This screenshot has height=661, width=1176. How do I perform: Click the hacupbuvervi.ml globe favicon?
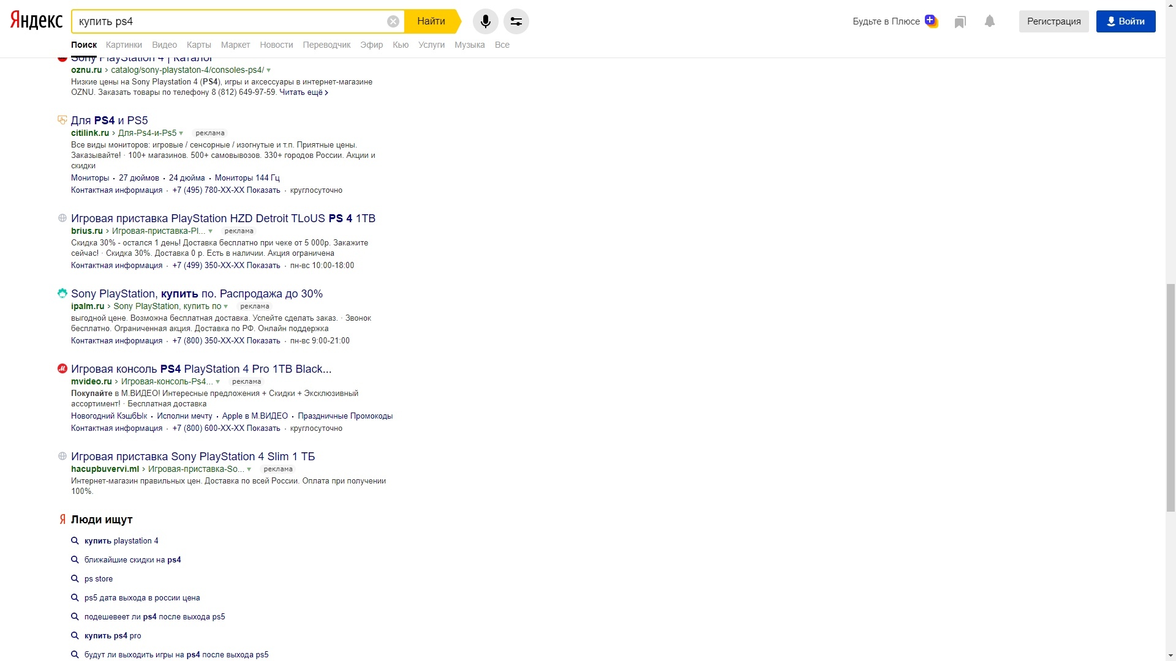(62, 456)
